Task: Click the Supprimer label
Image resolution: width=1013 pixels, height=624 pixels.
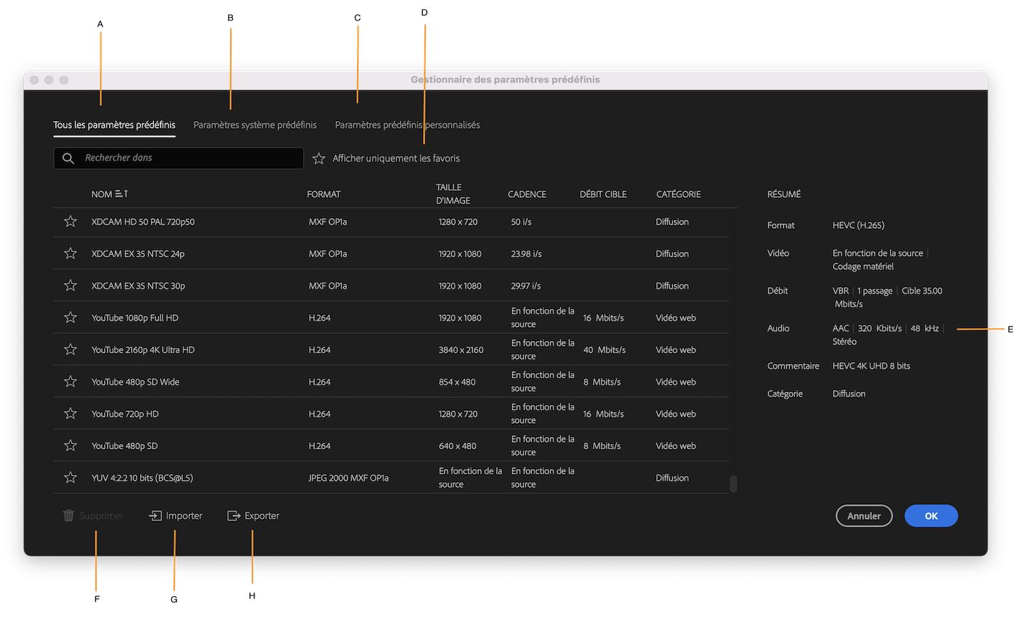Action: click(101, 516)
